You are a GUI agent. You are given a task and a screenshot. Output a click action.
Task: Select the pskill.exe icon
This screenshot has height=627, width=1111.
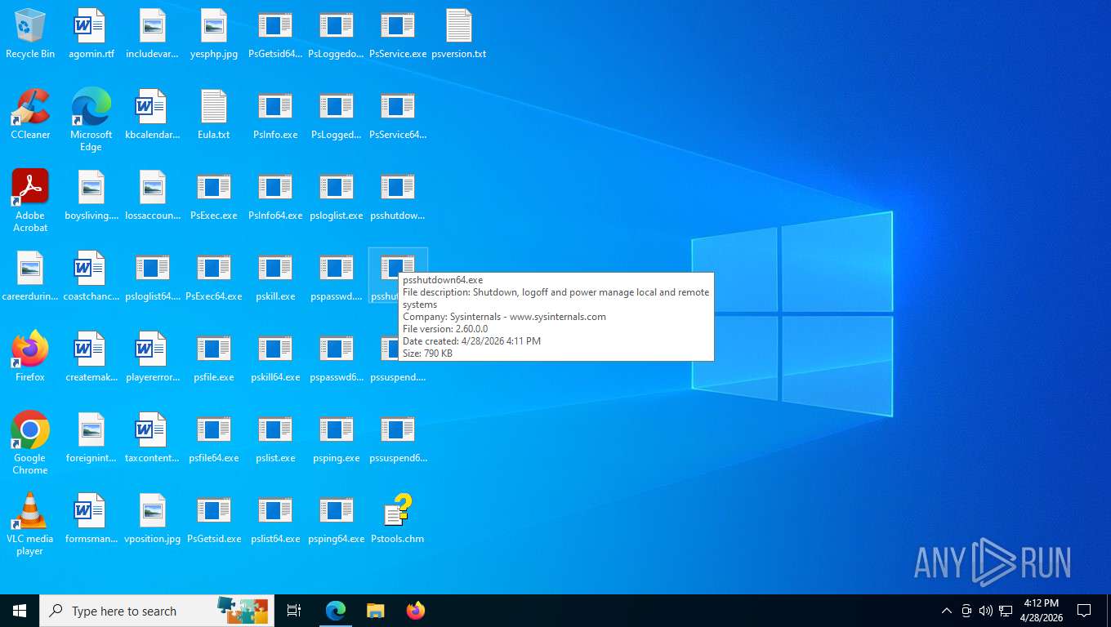(275, 277)
